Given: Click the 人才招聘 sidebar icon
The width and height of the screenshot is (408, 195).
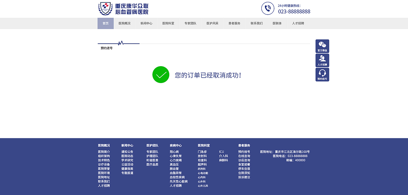Looking at the screenshot, I should pos(322,60).
